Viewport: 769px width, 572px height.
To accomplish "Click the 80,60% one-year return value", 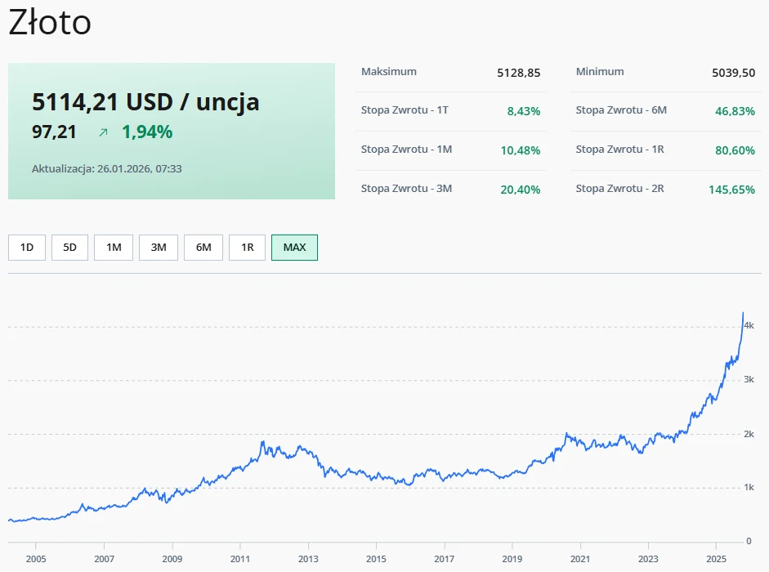I will tap(735, 150).
